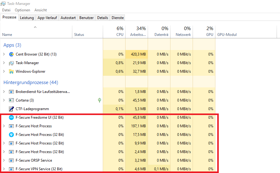Viewport: 280px width, 173px height.
Task: Click the Windows-Explorer folder icon
Action: click(x=11, y=71)
